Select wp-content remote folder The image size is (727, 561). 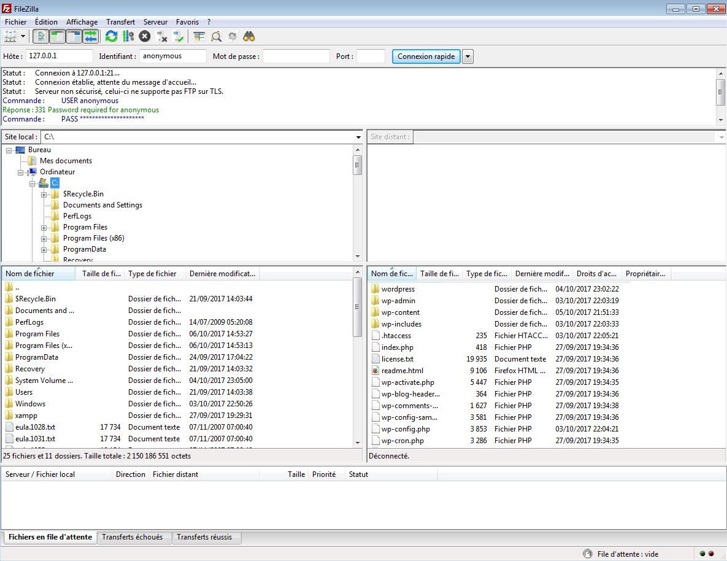pyautogui.click(x=400, y=312)
